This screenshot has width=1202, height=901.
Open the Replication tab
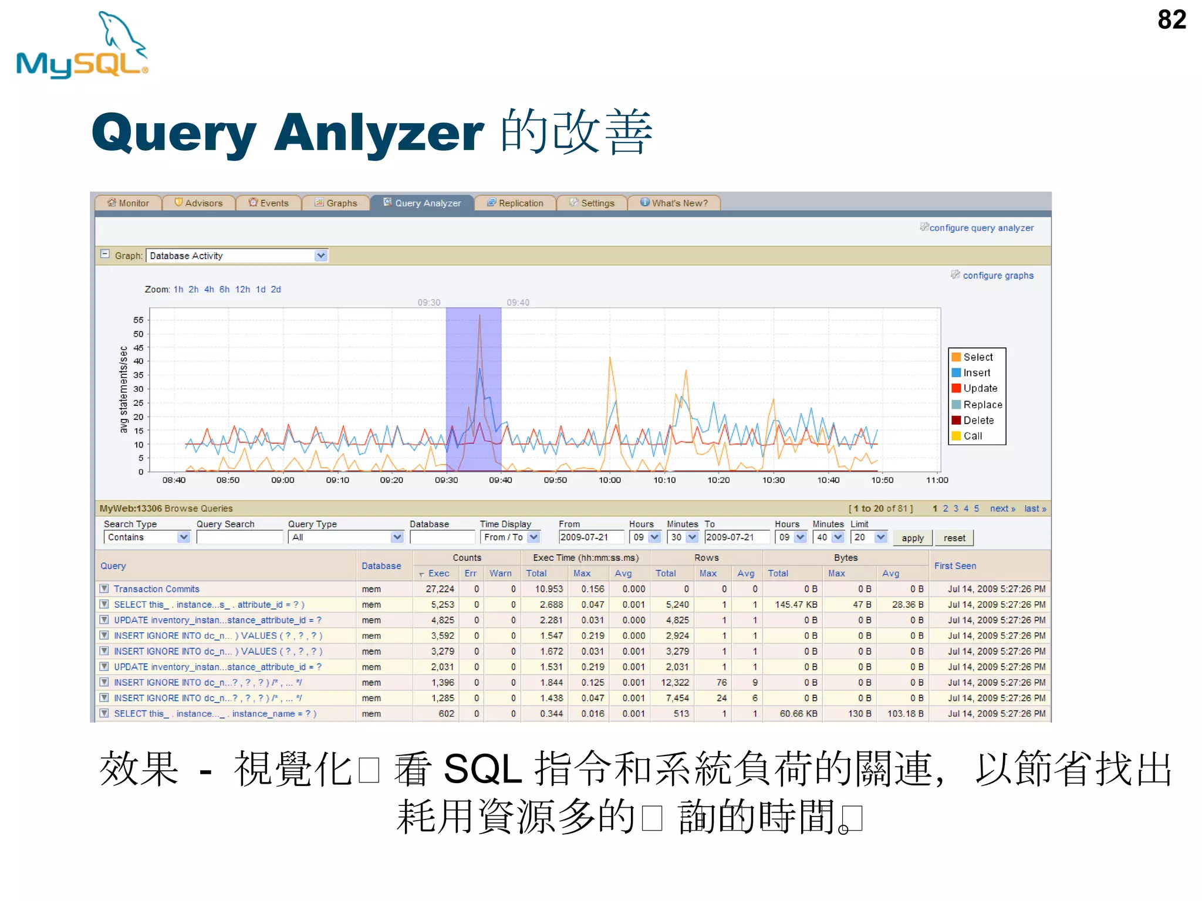[515, 203]
